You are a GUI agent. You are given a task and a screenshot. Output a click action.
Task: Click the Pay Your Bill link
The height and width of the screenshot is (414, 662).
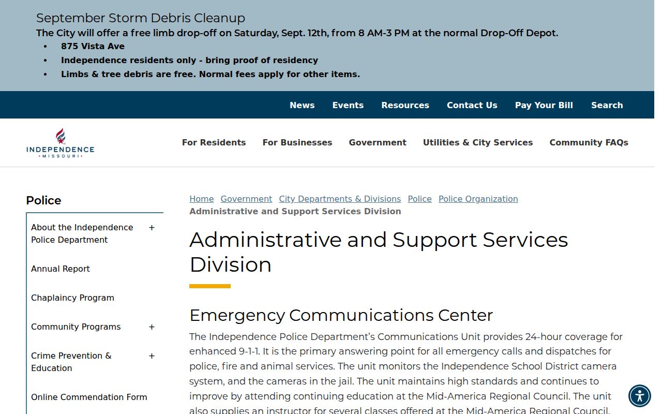pyautogui.click(x=544, y=105)
